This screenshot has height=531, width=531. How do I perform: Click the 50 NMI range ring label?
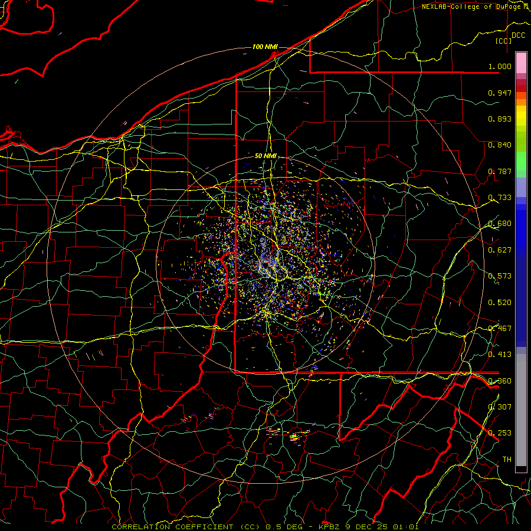pyautogui.click(x=265, y=156)
